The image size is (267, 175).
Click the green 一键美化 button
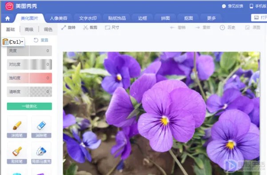(x=29, y=107)
